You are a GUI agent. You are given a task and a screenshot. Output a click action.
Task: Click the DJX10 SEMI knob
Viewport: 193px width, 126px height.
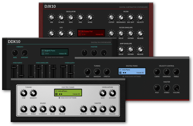click(71, 17)
